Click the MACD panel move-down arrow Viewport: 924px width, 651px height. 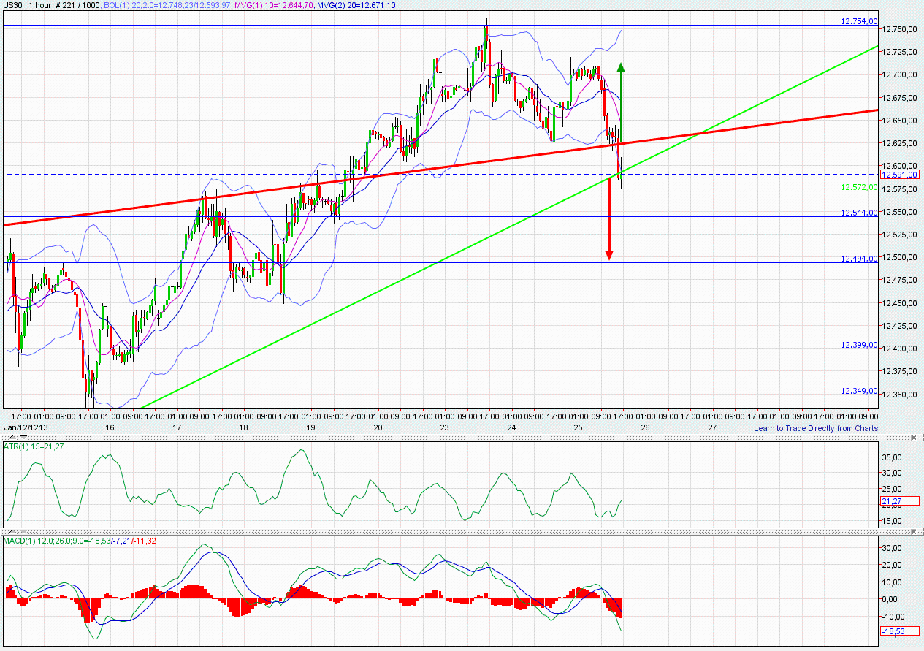[x=23, y=531]
